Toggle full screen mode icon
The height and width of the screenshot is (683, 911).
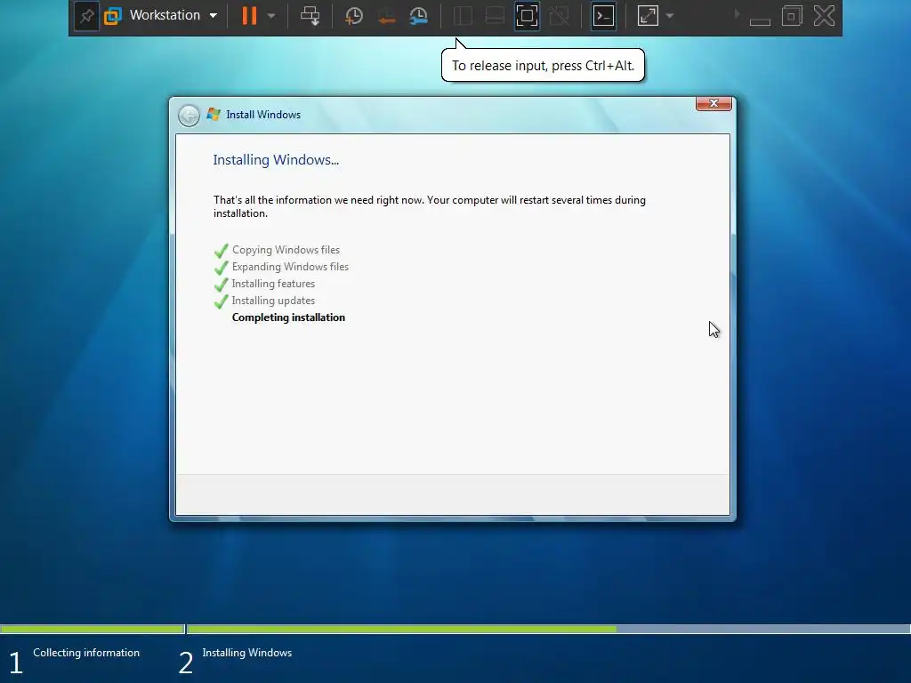click(x=527, y=16)
